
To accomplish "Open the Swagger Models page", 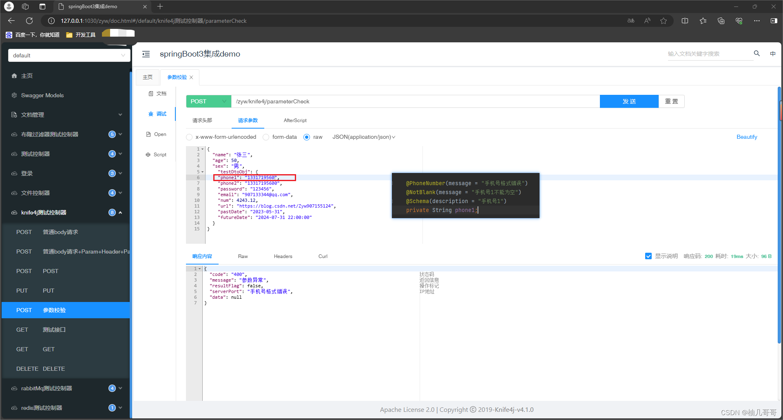I will pos(42,95).
